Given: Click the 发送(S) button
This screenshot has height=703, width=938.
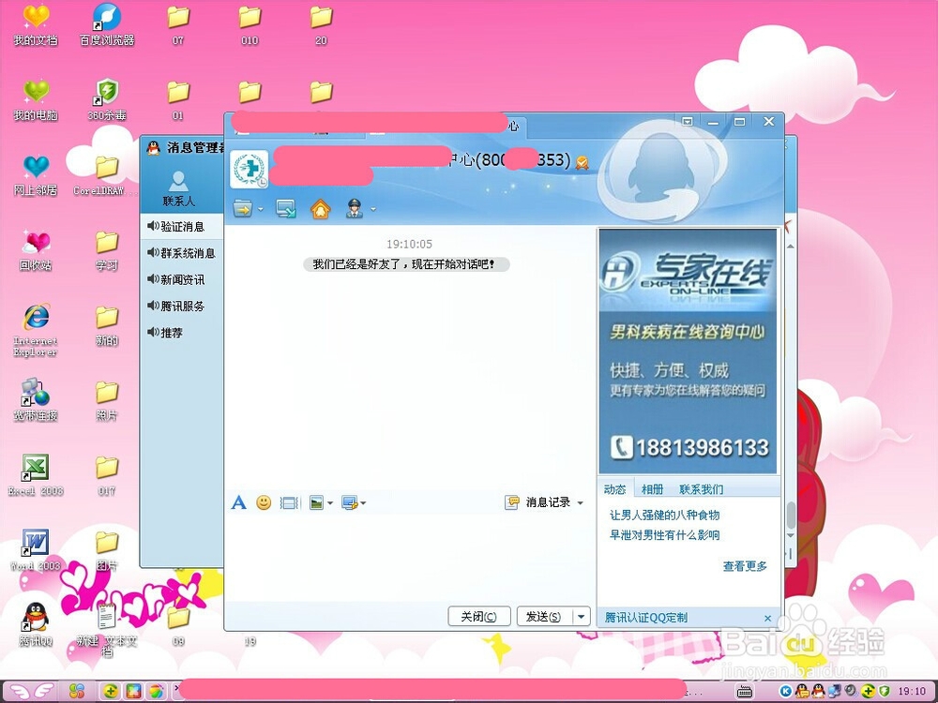Looking at the screenshot, I should [x=544, y=617].
